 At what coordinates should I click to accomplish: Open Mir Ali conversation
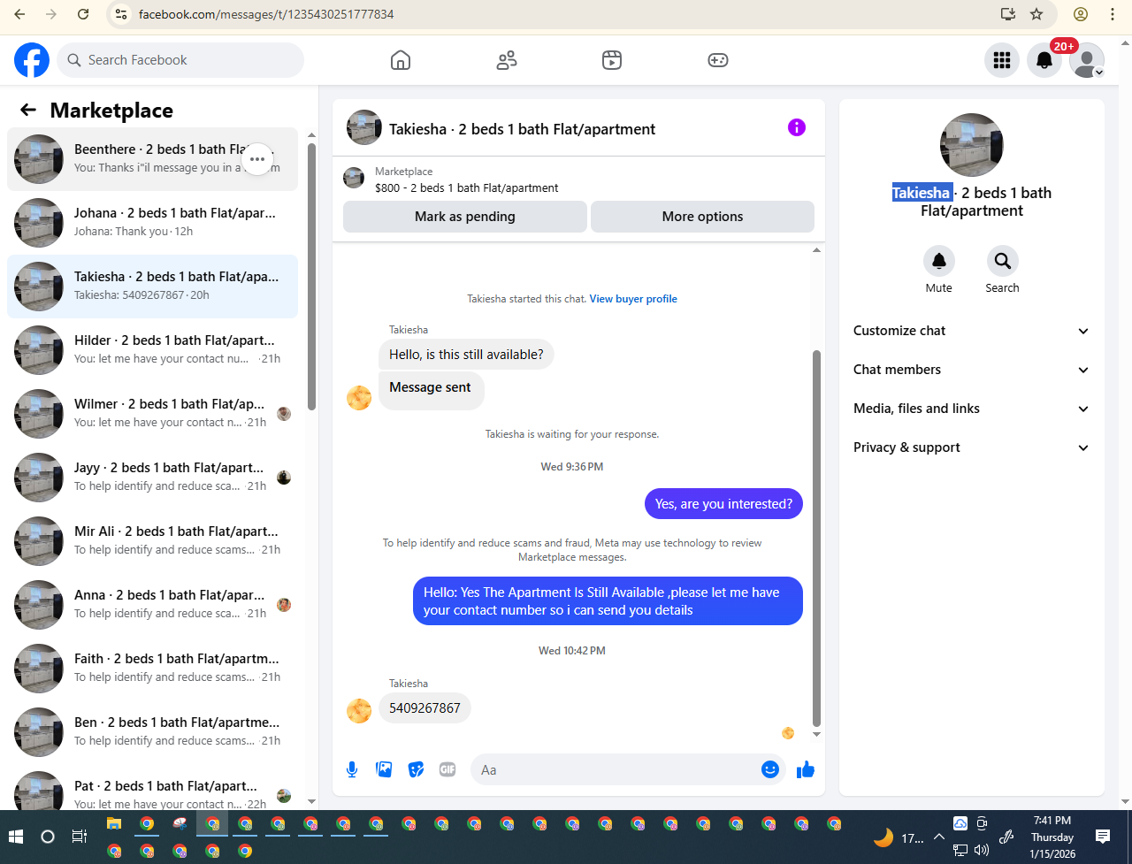[x=152, y=541]
